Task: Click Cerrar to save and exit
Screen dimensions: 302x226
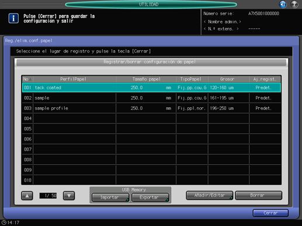Action: click(270, 213)
